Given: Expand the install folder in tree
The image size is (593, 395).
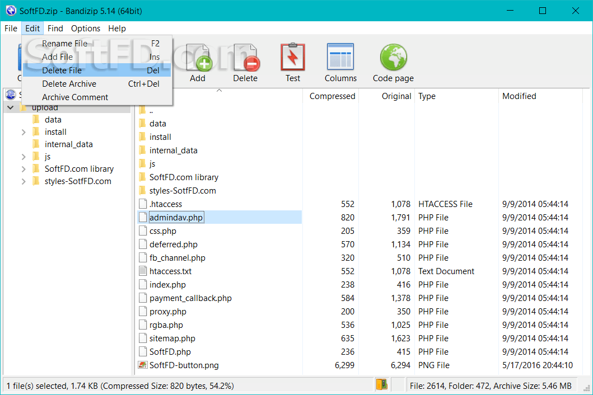Looking at the screenshot, I should pos(24,132).
